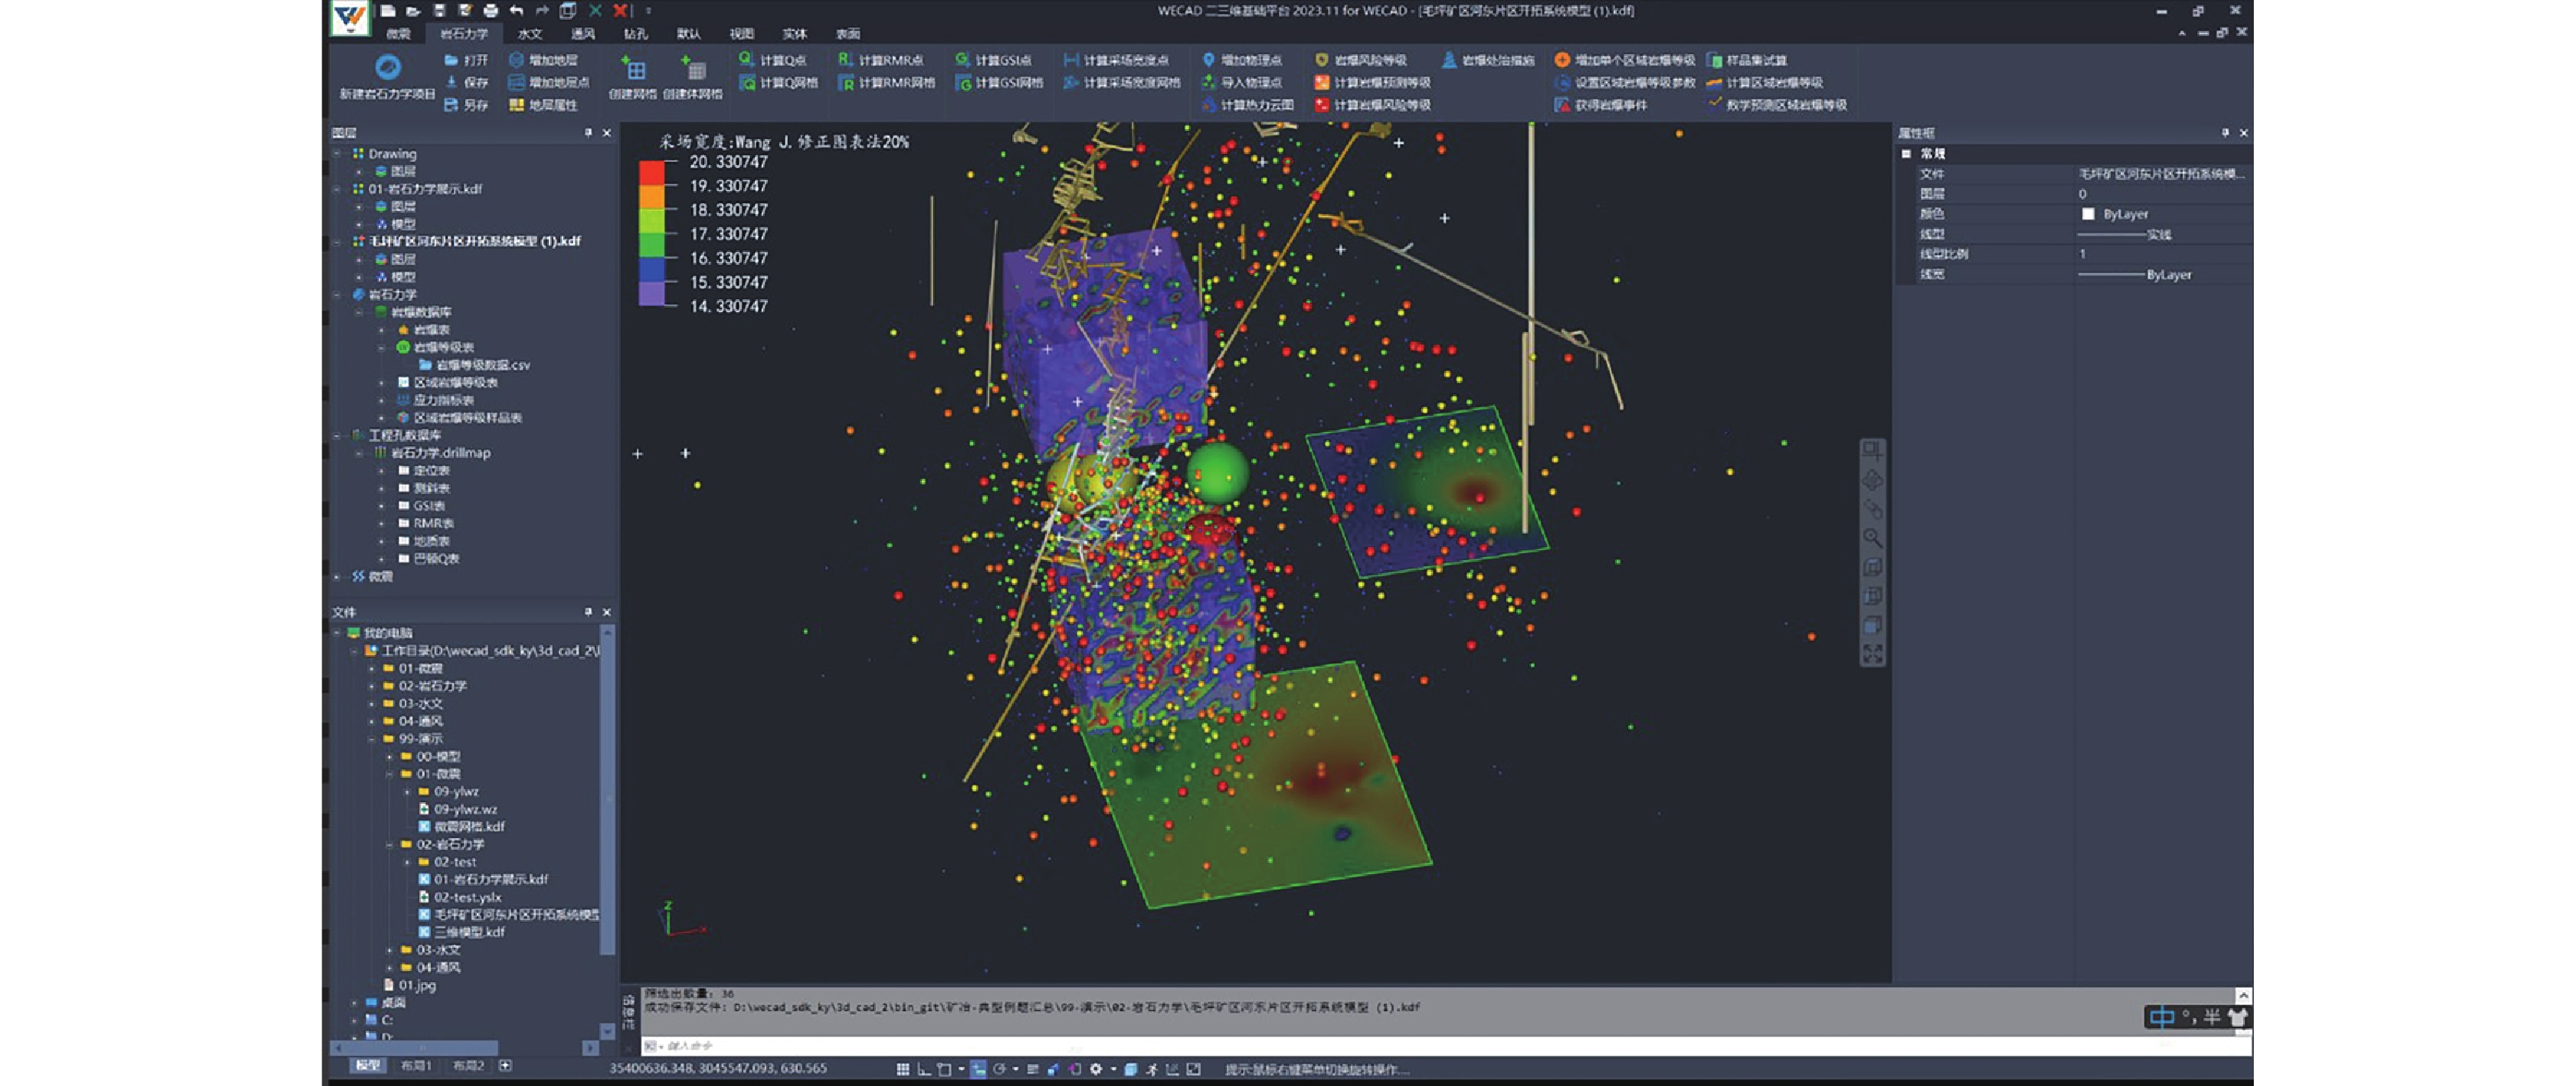Switch to the 水文 ribbon tab
The image size is (2576, 1086).
[529, 34]
